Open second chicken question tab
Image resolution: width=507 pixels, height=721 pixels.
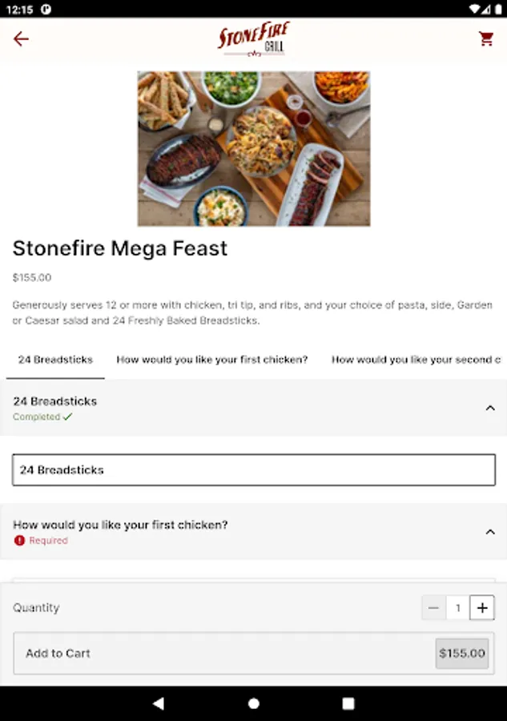416,360
